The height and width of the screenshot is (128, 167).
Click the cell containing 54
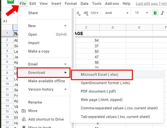click(x=87, y=40)
